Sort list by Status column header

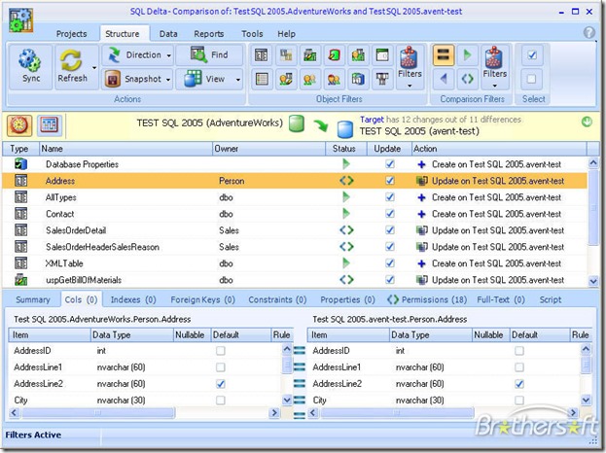coord(346,149)
